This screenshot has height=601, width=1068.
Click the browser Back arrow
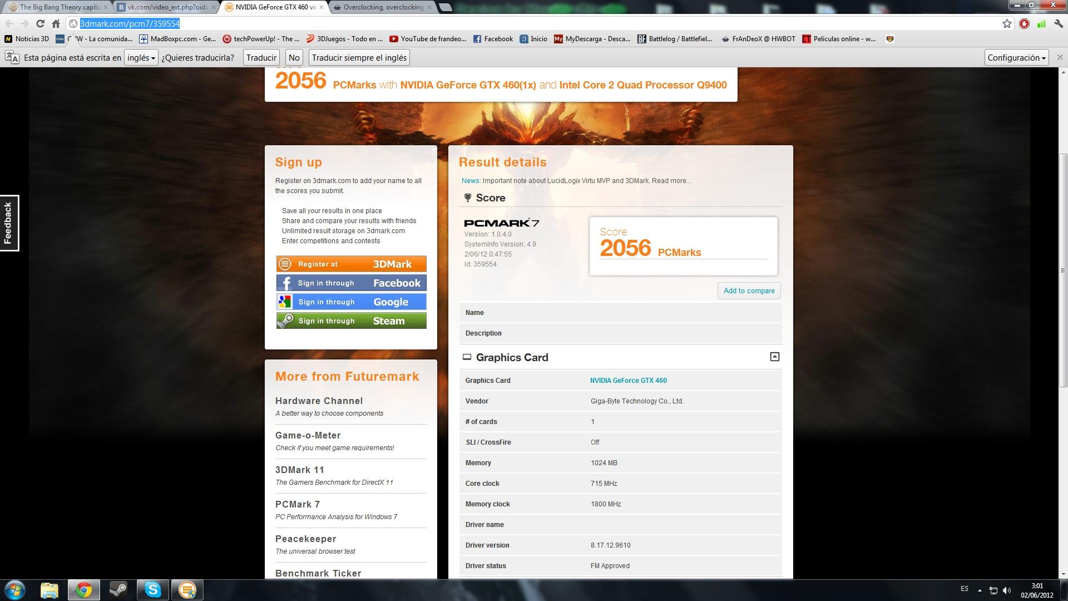(9, 23)
